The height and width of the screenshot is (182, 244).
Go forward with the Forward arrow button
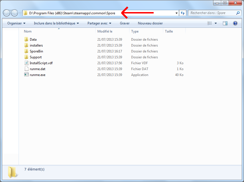(14, 13)
